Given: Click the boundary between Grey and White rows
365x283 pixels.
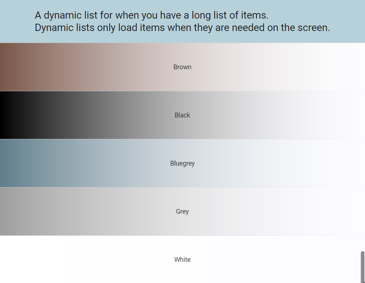Looking at the screenshot, I should point(182,235).
